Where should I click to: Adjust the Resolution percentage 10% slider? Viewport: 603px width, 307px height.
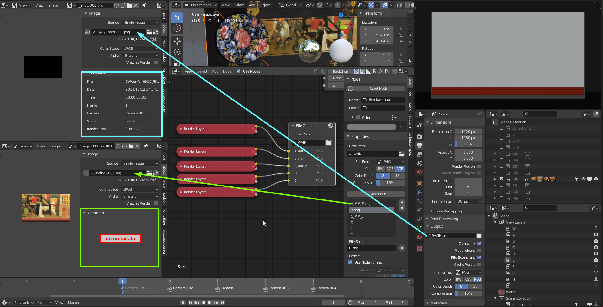pos(469,144)
